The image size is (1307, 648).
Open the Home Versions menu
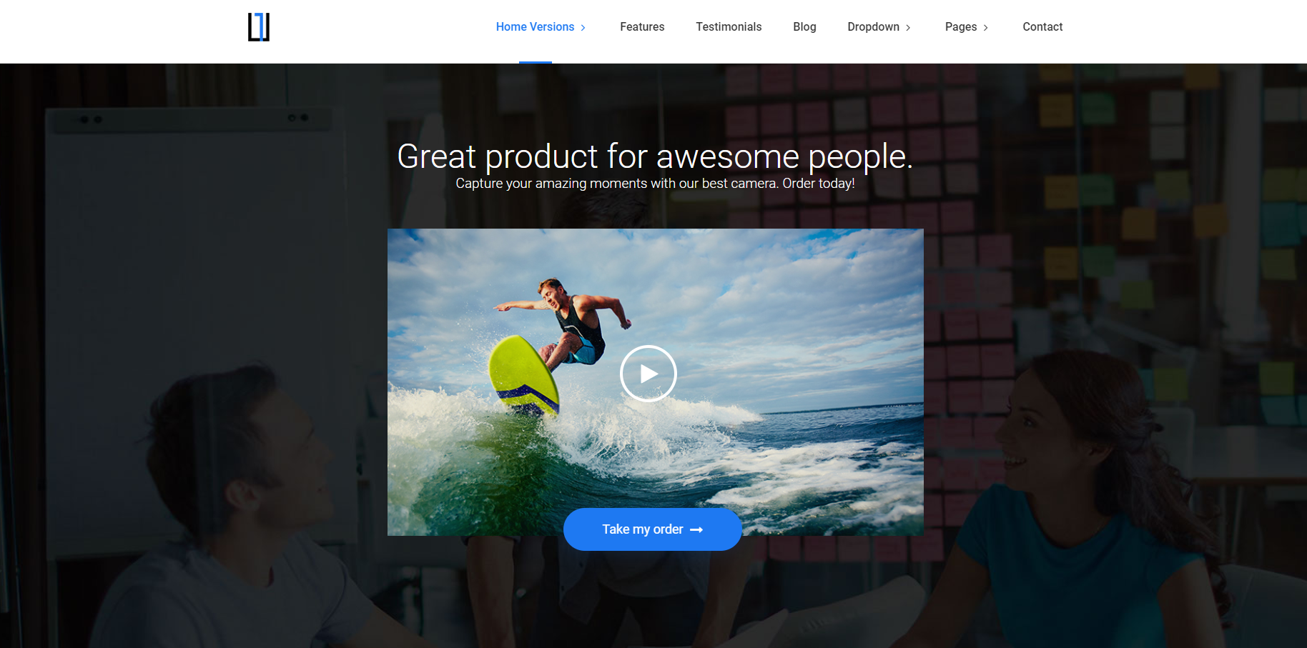tap(535, 27)
